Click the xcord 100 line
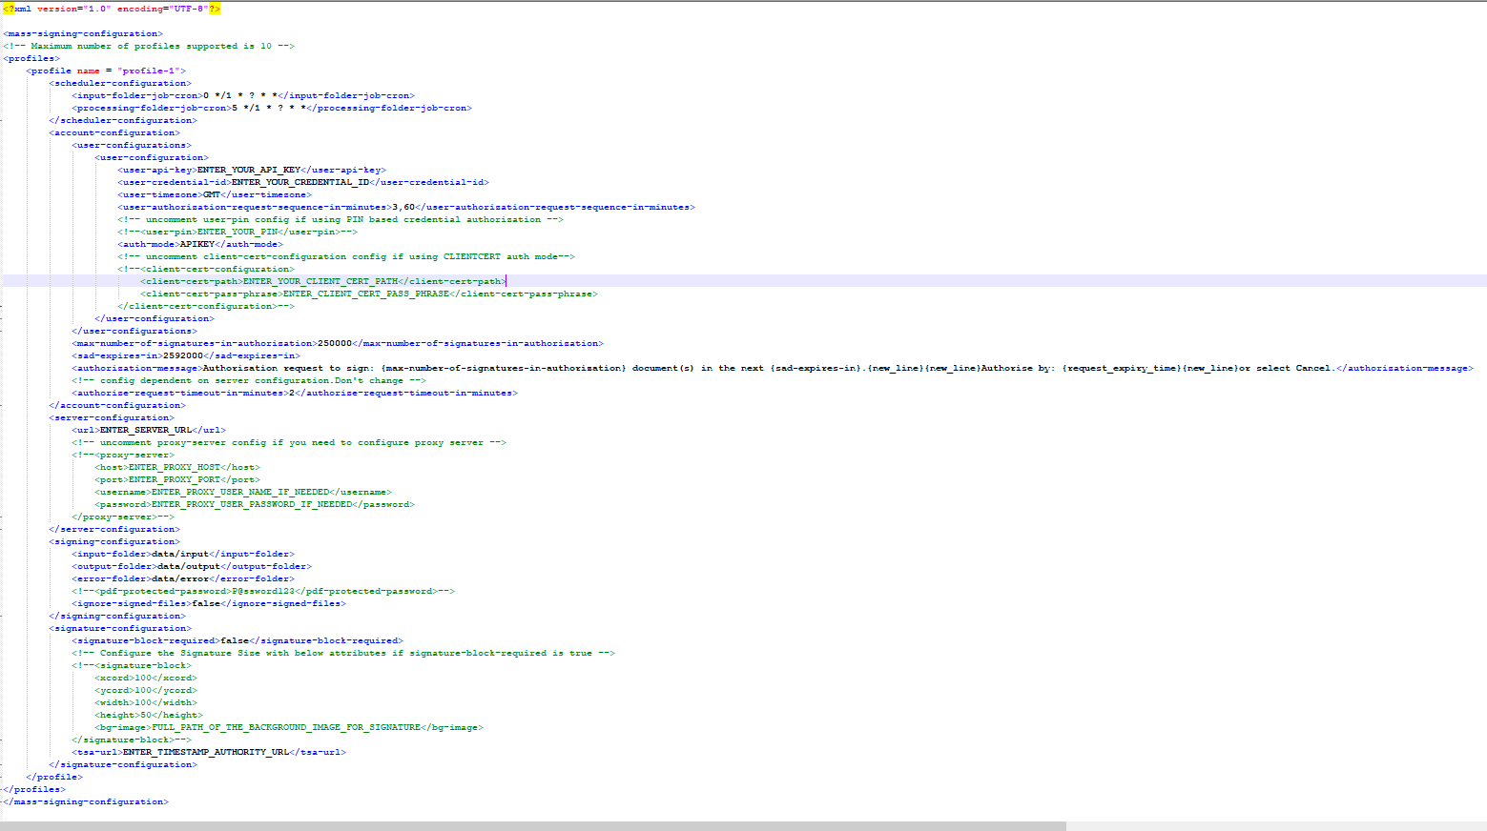Image resolution: width=1487 pixels, height=831 pixels. (146, 678)
